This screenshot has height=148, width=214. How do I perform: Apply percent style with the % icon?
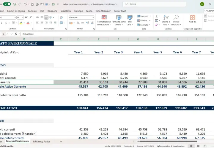coord(78,23)
